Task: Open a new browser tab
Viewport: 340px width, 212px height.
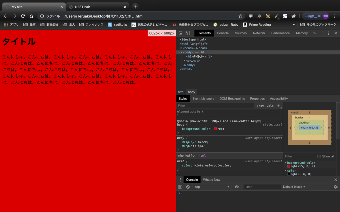Action: click(135, 7)
